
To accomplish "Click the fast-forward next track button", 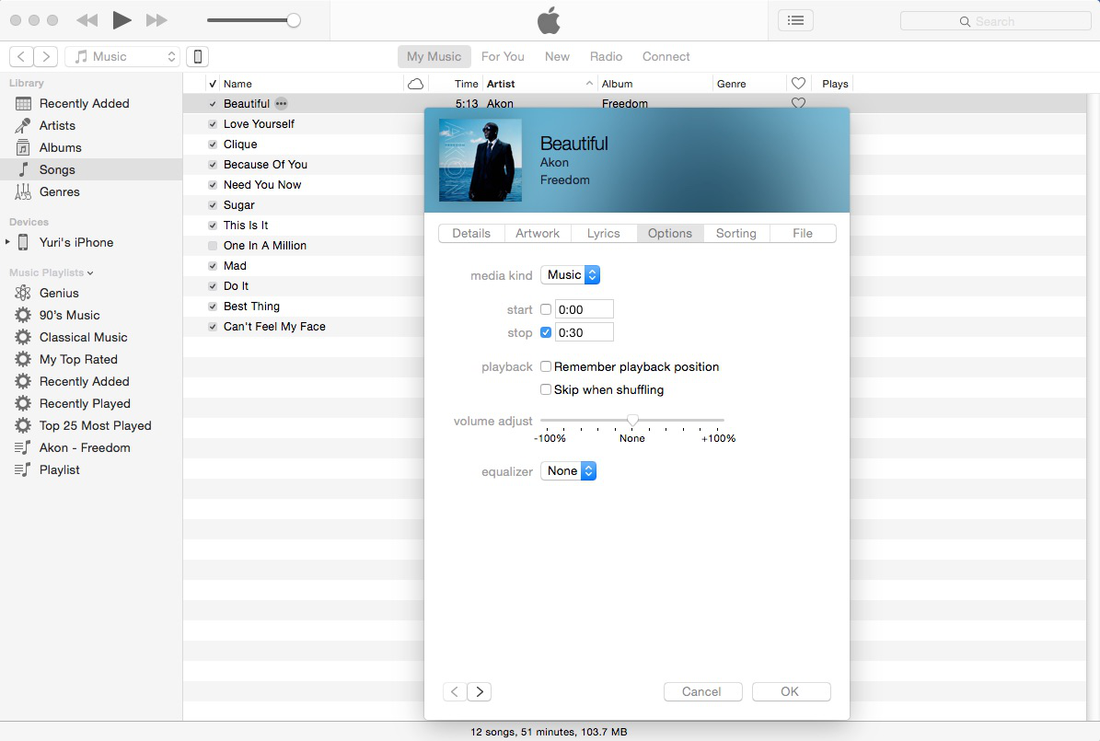I will pyautogui.click(x=156, y=20).
